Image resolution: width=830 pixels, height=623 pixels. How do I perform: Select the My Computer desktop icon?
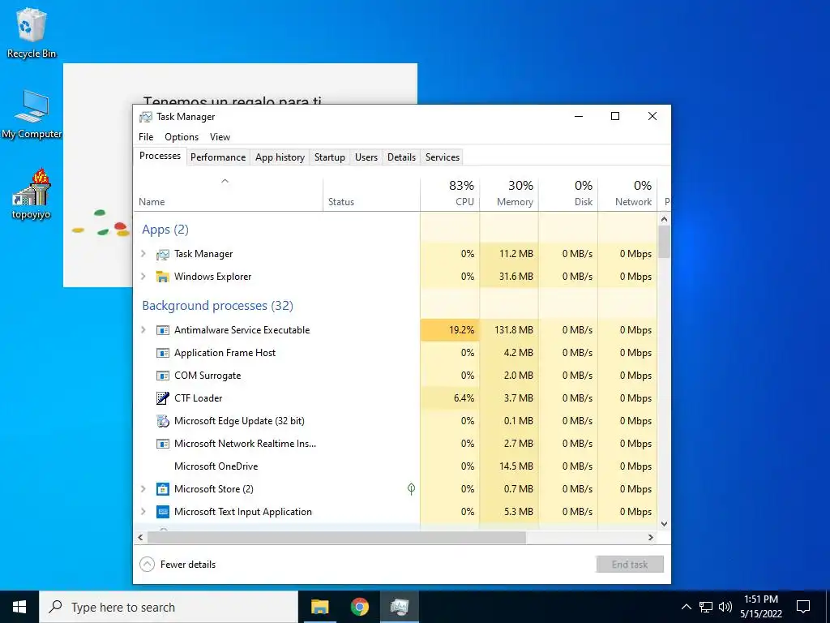(32, 114)
